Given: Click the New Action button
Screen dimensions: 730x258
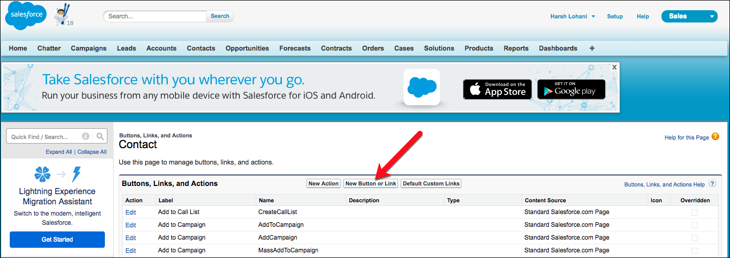Looking at the screenshot, I should (x=323, y=183).
